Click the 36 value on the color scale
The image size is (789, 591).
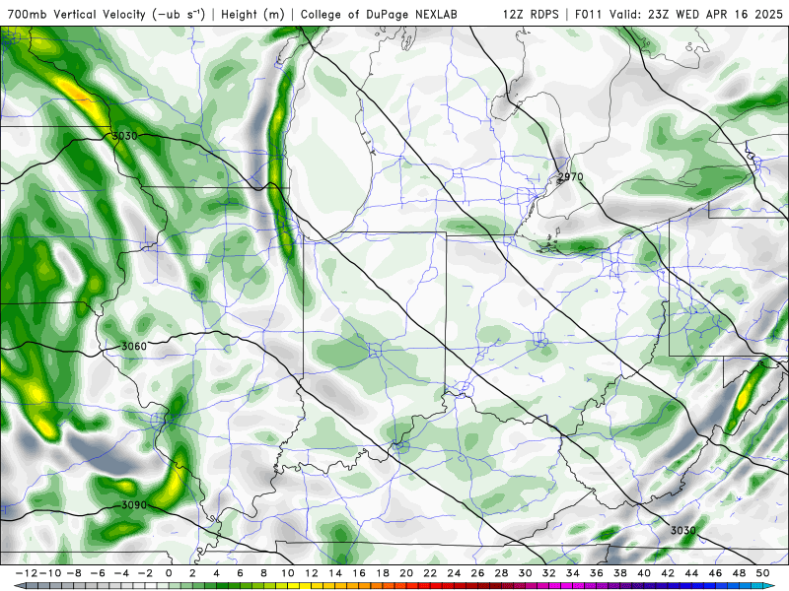click(597, 573)
